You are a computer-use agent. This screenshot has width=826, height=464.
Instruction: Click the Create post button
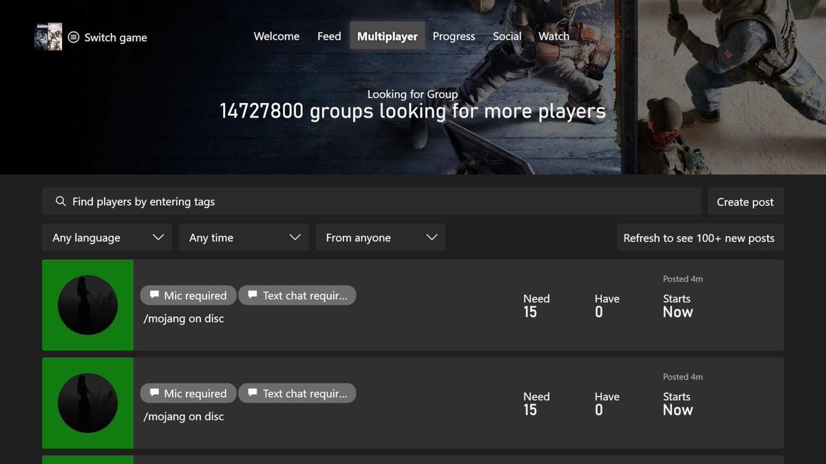pos(745,201)
